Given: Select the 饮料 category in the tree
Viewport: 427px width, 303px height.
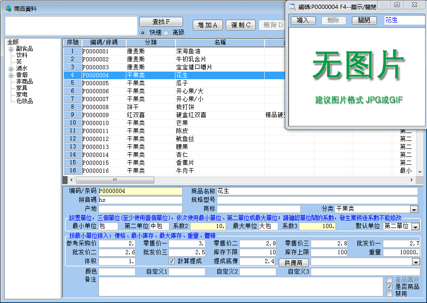Looking at the screenshot, I should 22,55.
